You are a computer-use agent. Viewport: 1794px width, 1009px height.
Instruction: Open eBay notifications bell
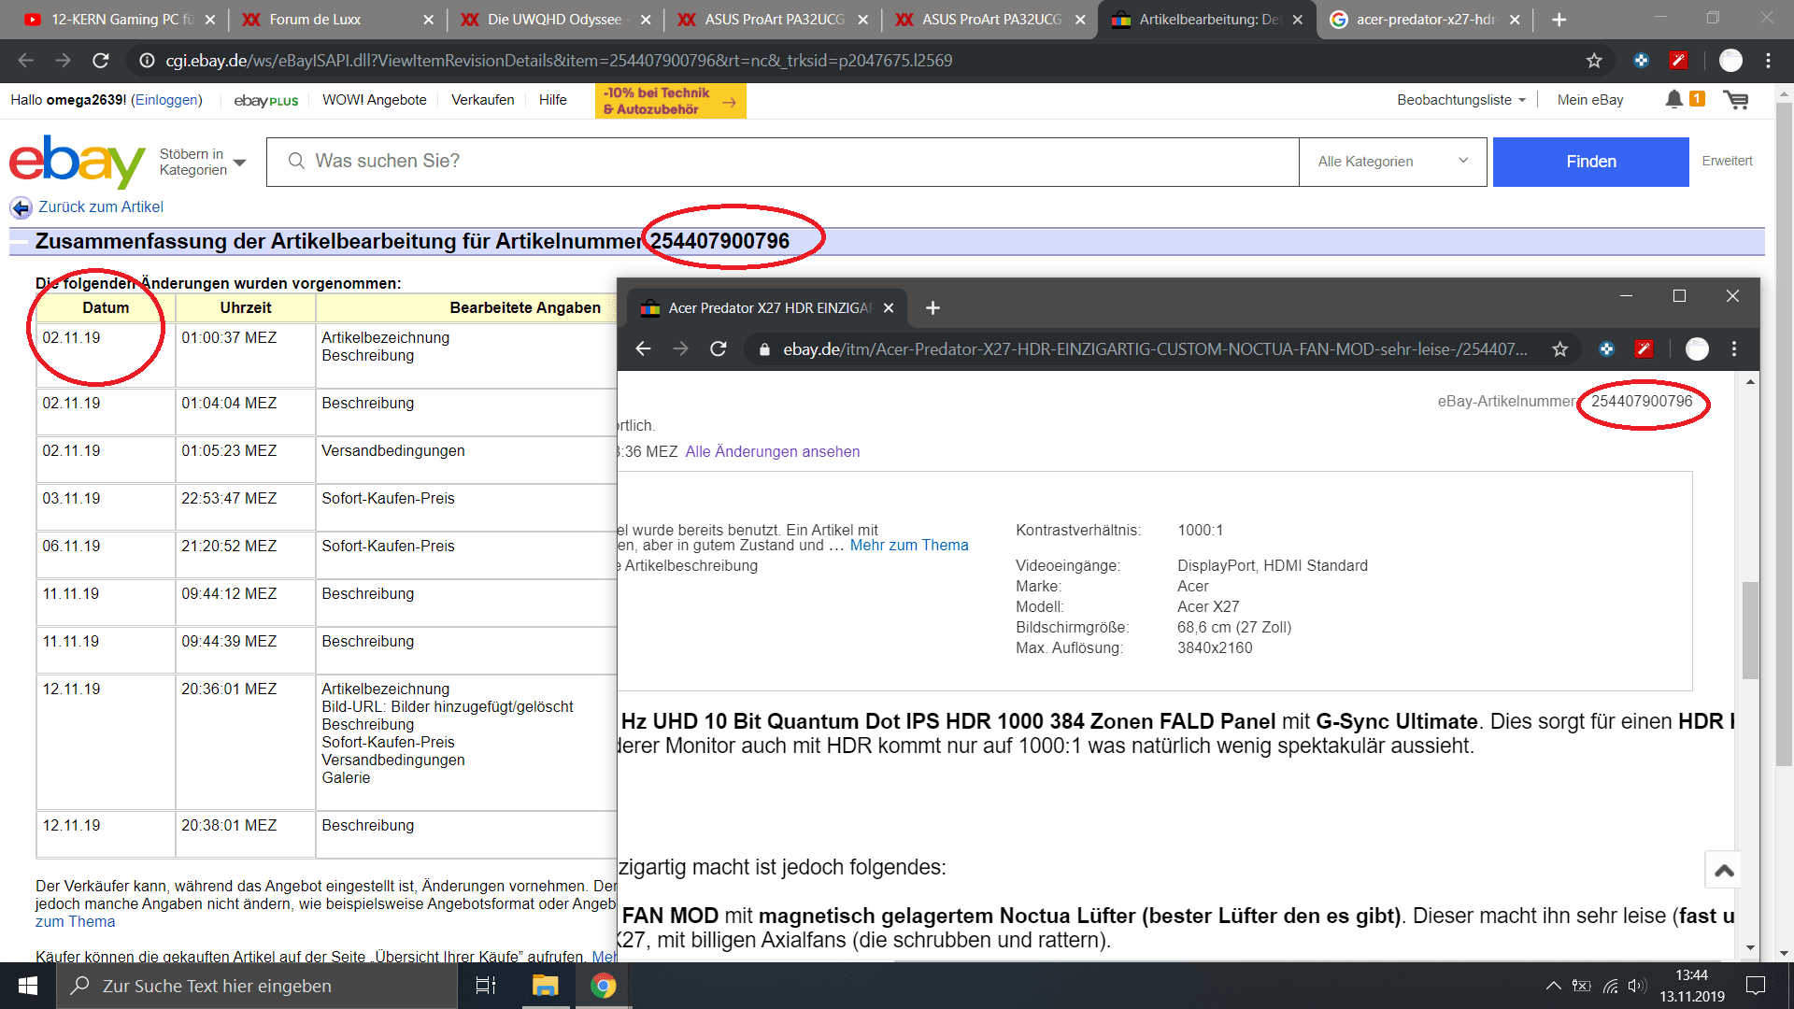pos(1673,99)
